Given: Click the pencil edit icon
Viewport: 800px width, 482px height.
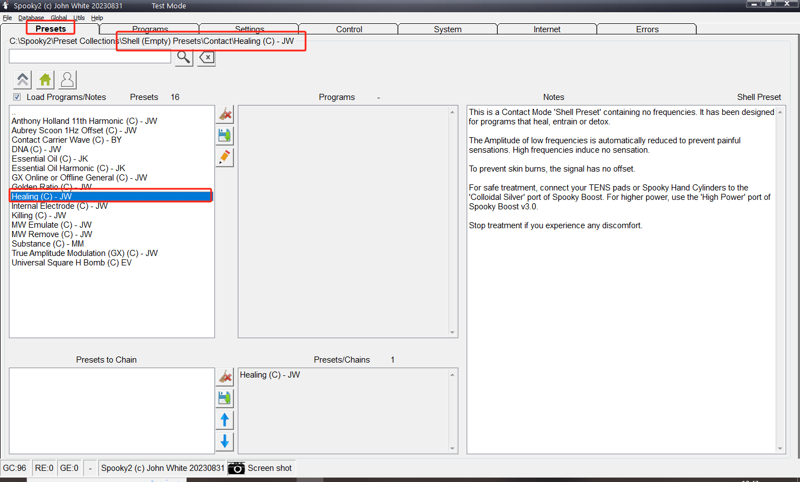Looking at the screenshot, I should [x=224, y=157].
